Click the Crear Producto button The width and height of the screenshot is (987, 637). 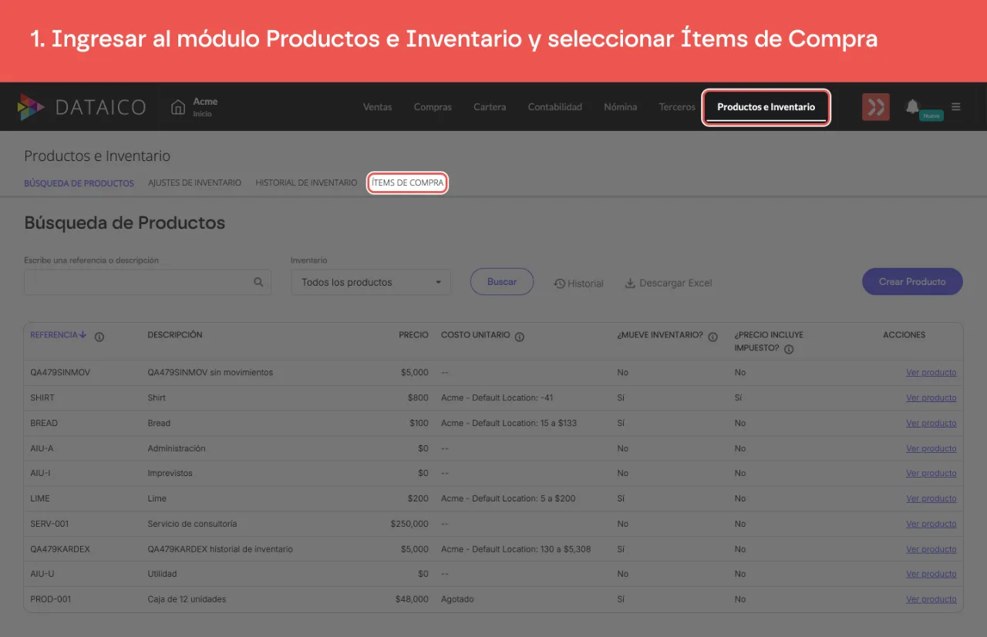[x=912, y=282]
